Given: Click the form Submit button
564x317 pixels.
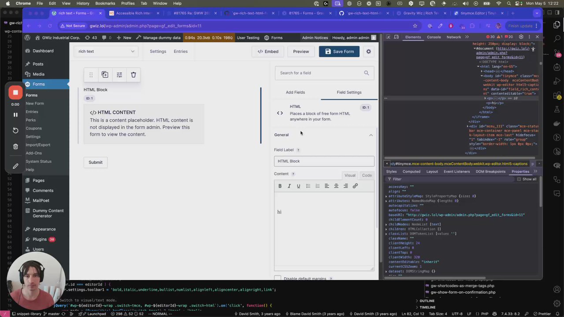Looking at the screenshot, I should coord(95,162).
